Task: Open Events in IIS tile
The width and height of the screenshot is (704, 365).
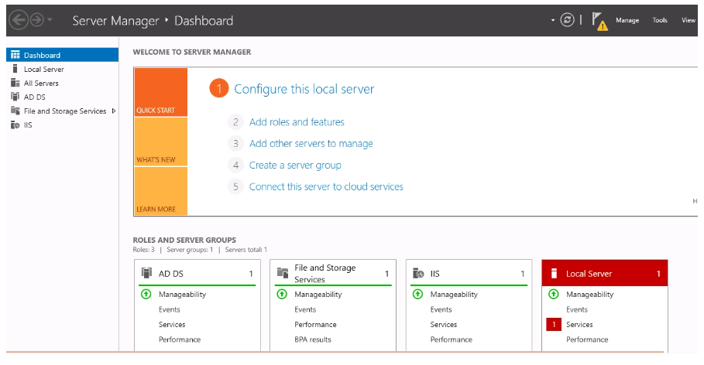Action: (441, 309)
